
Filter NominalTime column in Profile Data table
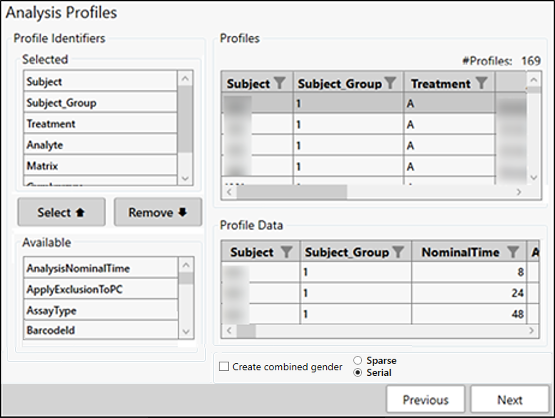pos(513,252)
